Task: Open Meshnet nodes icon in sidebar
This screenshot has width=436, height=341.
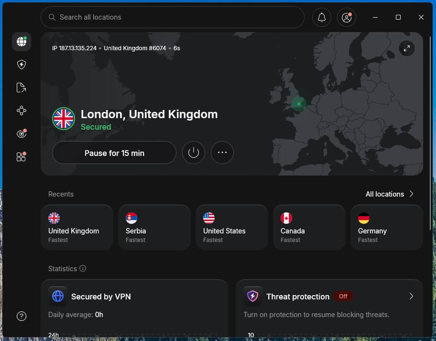Action: coord(22,110)
